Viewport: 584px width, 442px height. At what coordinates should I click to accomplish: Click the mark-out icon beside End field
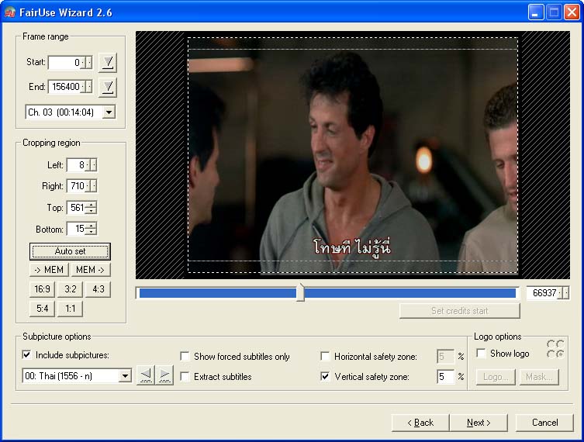coord(108,87)
